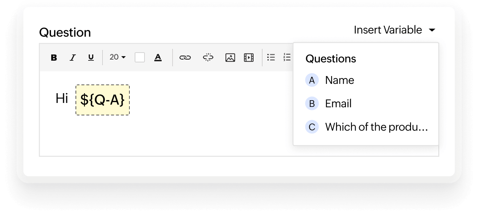Toggle underline formatting

[91, 58]
